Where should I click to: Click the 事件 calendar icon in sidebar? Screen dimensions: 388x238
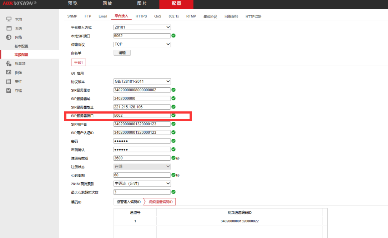pos(9,81)
